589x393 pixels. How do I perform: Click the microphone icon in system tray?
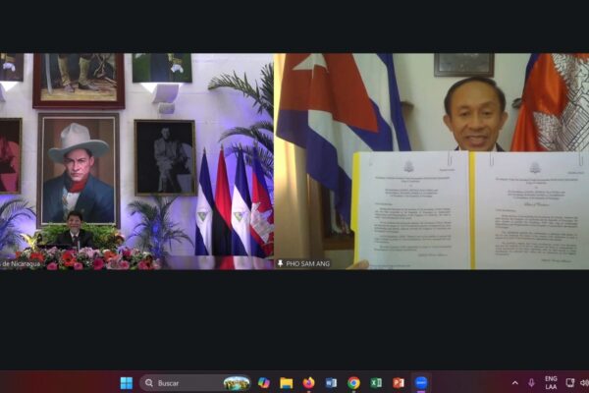531,383
